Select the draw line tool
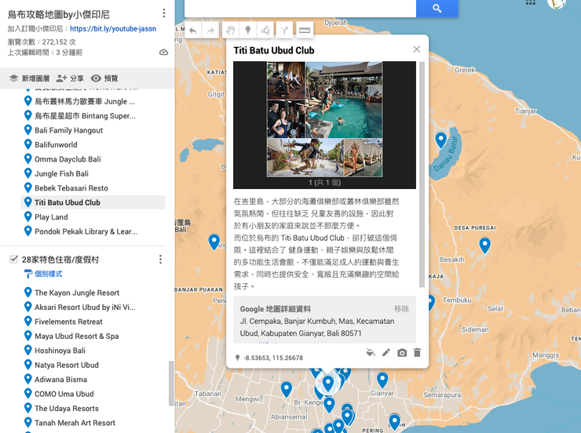This screenshot has height=433, width=581. pos(266,31)
